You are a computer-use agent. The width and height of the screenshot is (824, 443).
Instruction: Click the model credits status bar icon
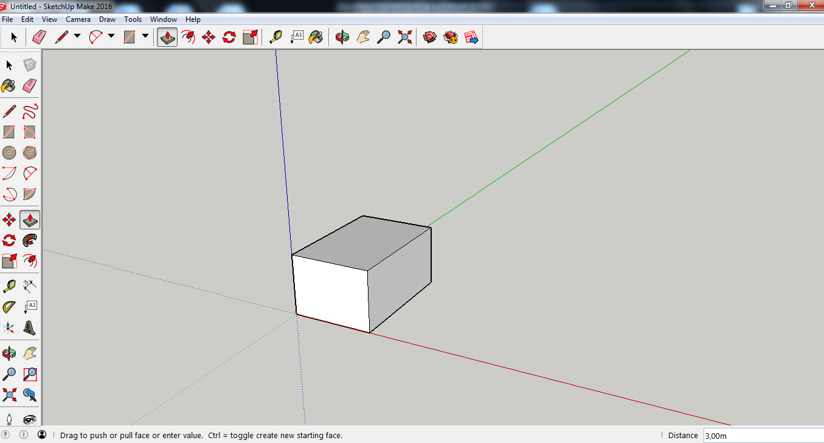pyautogui.click(x=24, y=434)
